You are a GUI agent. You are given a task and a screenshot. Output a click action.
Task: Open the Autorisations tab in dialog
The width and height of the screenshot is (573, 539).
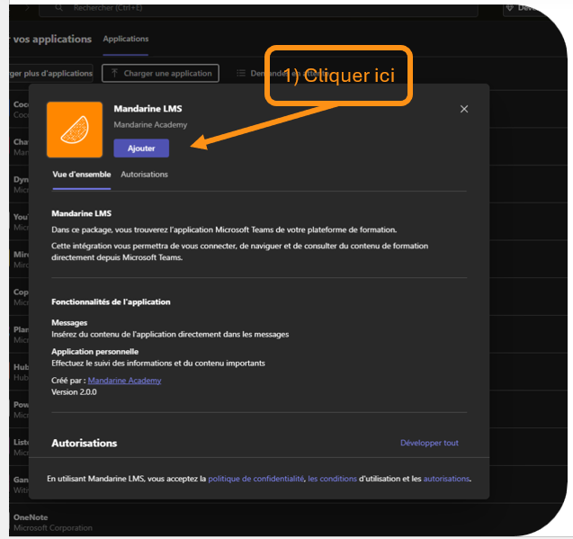[144, 175]
